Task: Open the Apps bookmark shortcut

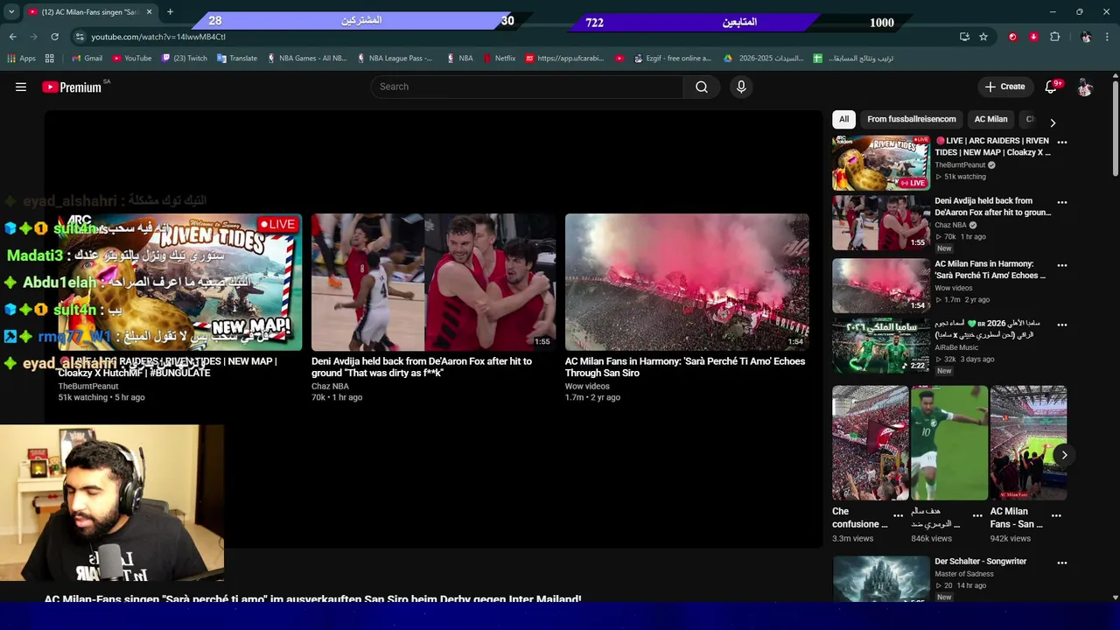Action: pos(22,59)
